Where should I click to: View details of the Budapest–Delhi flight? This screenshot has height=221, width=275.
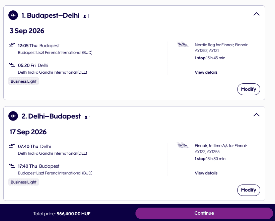(x=206, y=72)
